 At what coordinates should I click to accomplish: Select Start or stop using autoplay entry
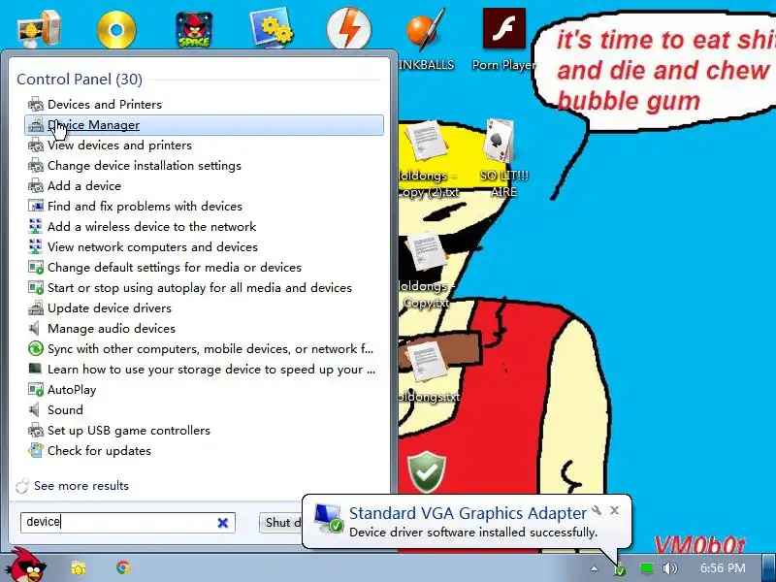[204, 287]
